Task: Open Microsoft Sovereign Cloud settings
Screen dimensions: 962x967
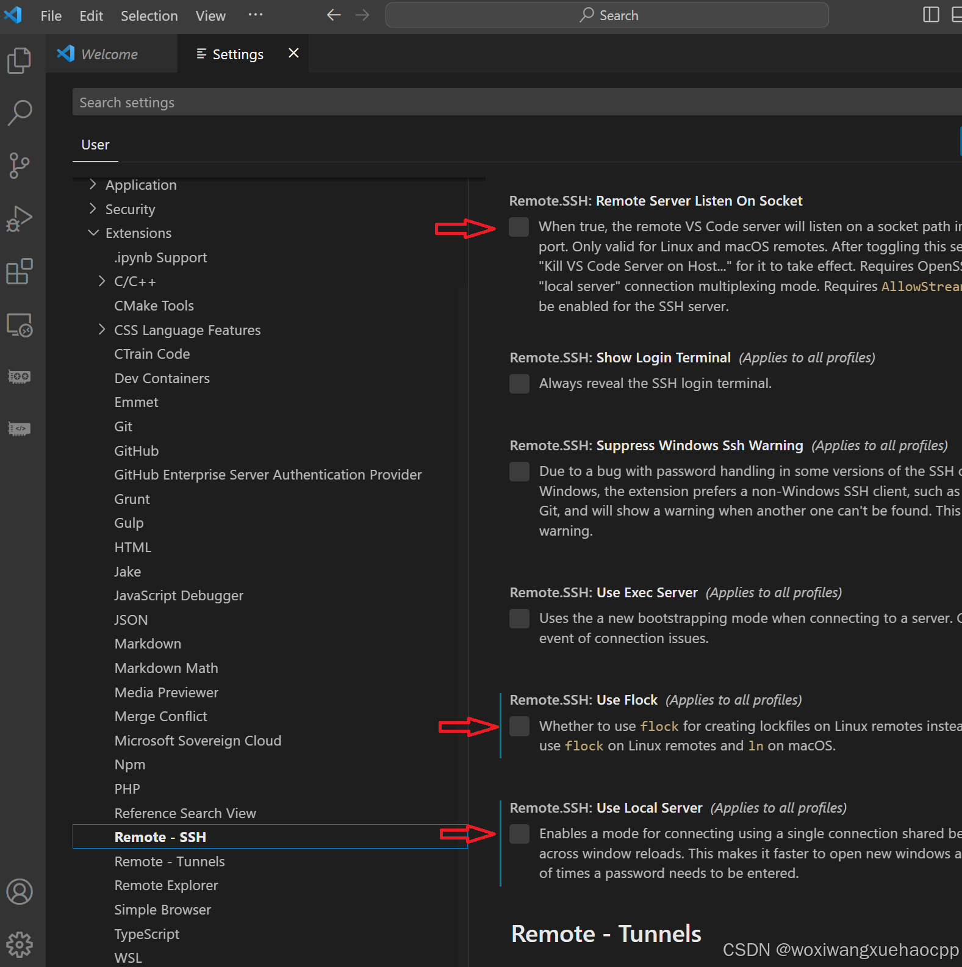Action: point(198,741)
